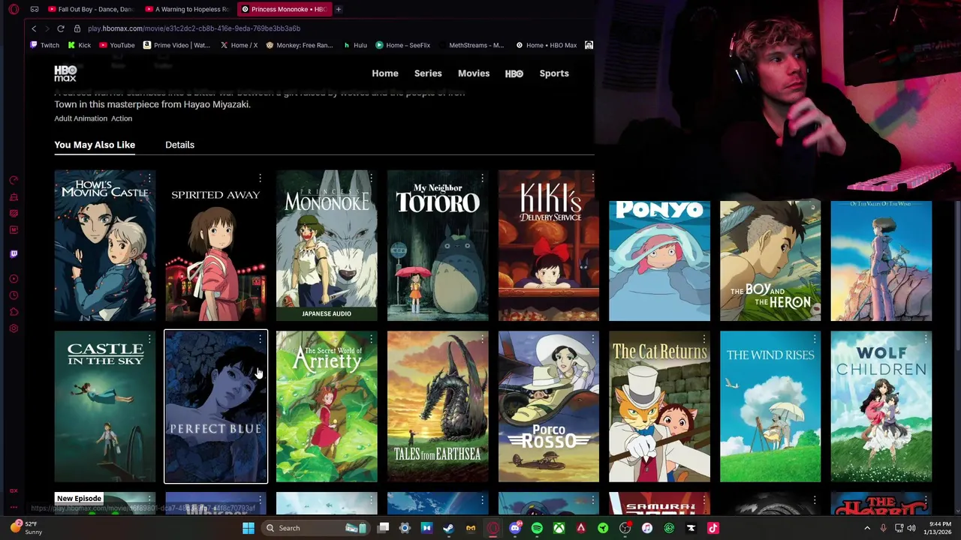Image resolution: width=961 pixels, height=540 pixels.
Task: Open options menu on Wolf Children poster
Action: pos(926,340)
